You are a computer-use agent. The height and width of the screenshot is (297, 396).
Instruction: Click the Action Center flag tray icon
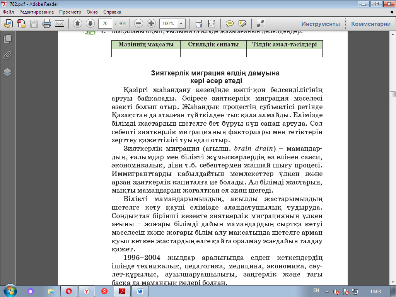coord(346,292)
